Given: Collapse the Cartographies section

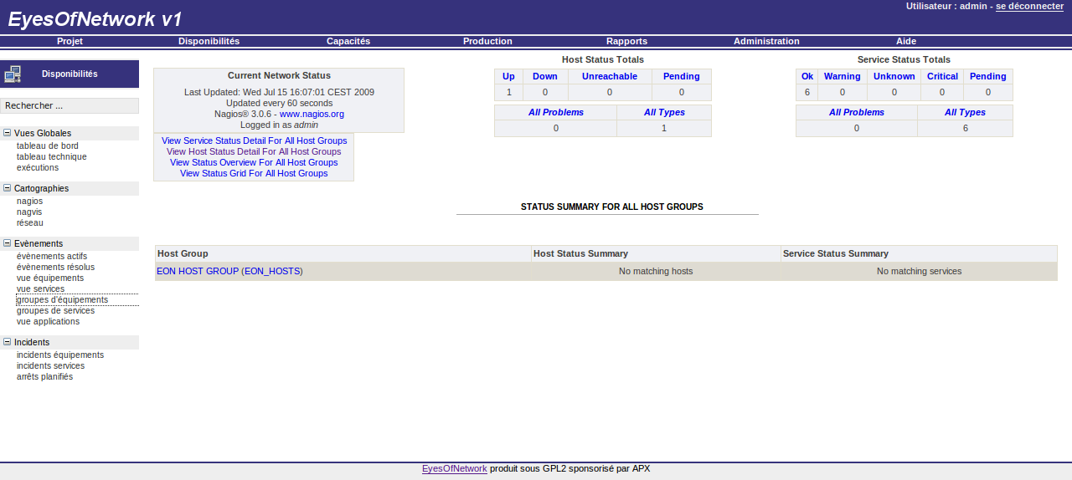Looking at the screenshot, I should [8, 188].
